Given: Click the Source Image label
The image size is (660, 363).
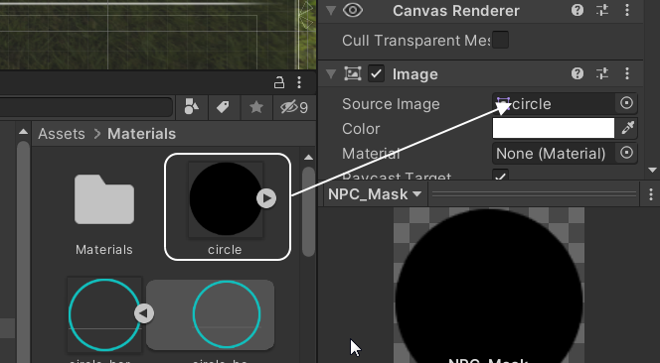Looking at the screenshot, I should [x=391, y=104].
